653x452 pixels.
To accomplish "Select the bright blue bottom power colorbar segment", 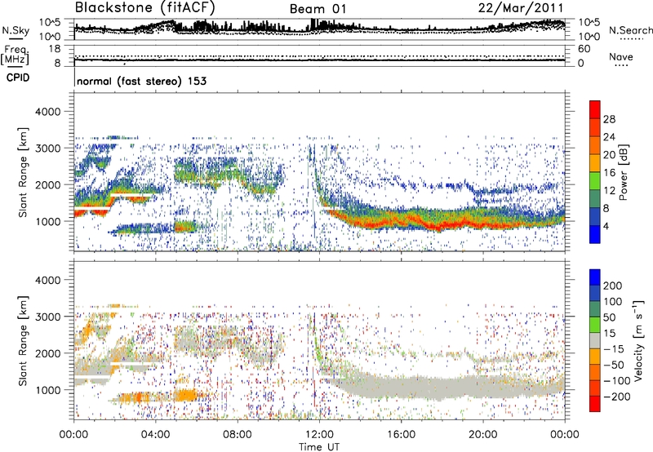I will pyautogui.click(x=595, y=235).
